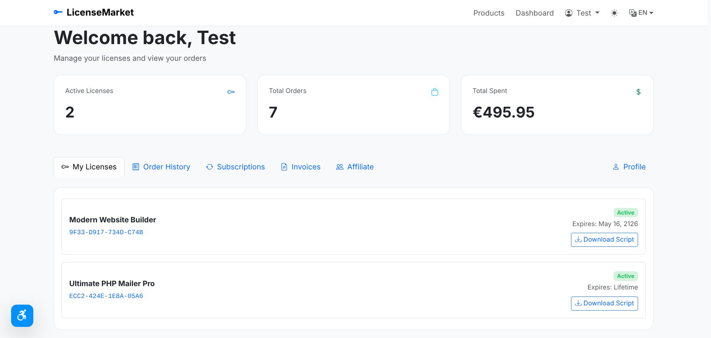Click license key ECC2-424E-1E8A-05A6
Image resolution: width=711 pixels, height=338 pixels.
coord(106,296)
